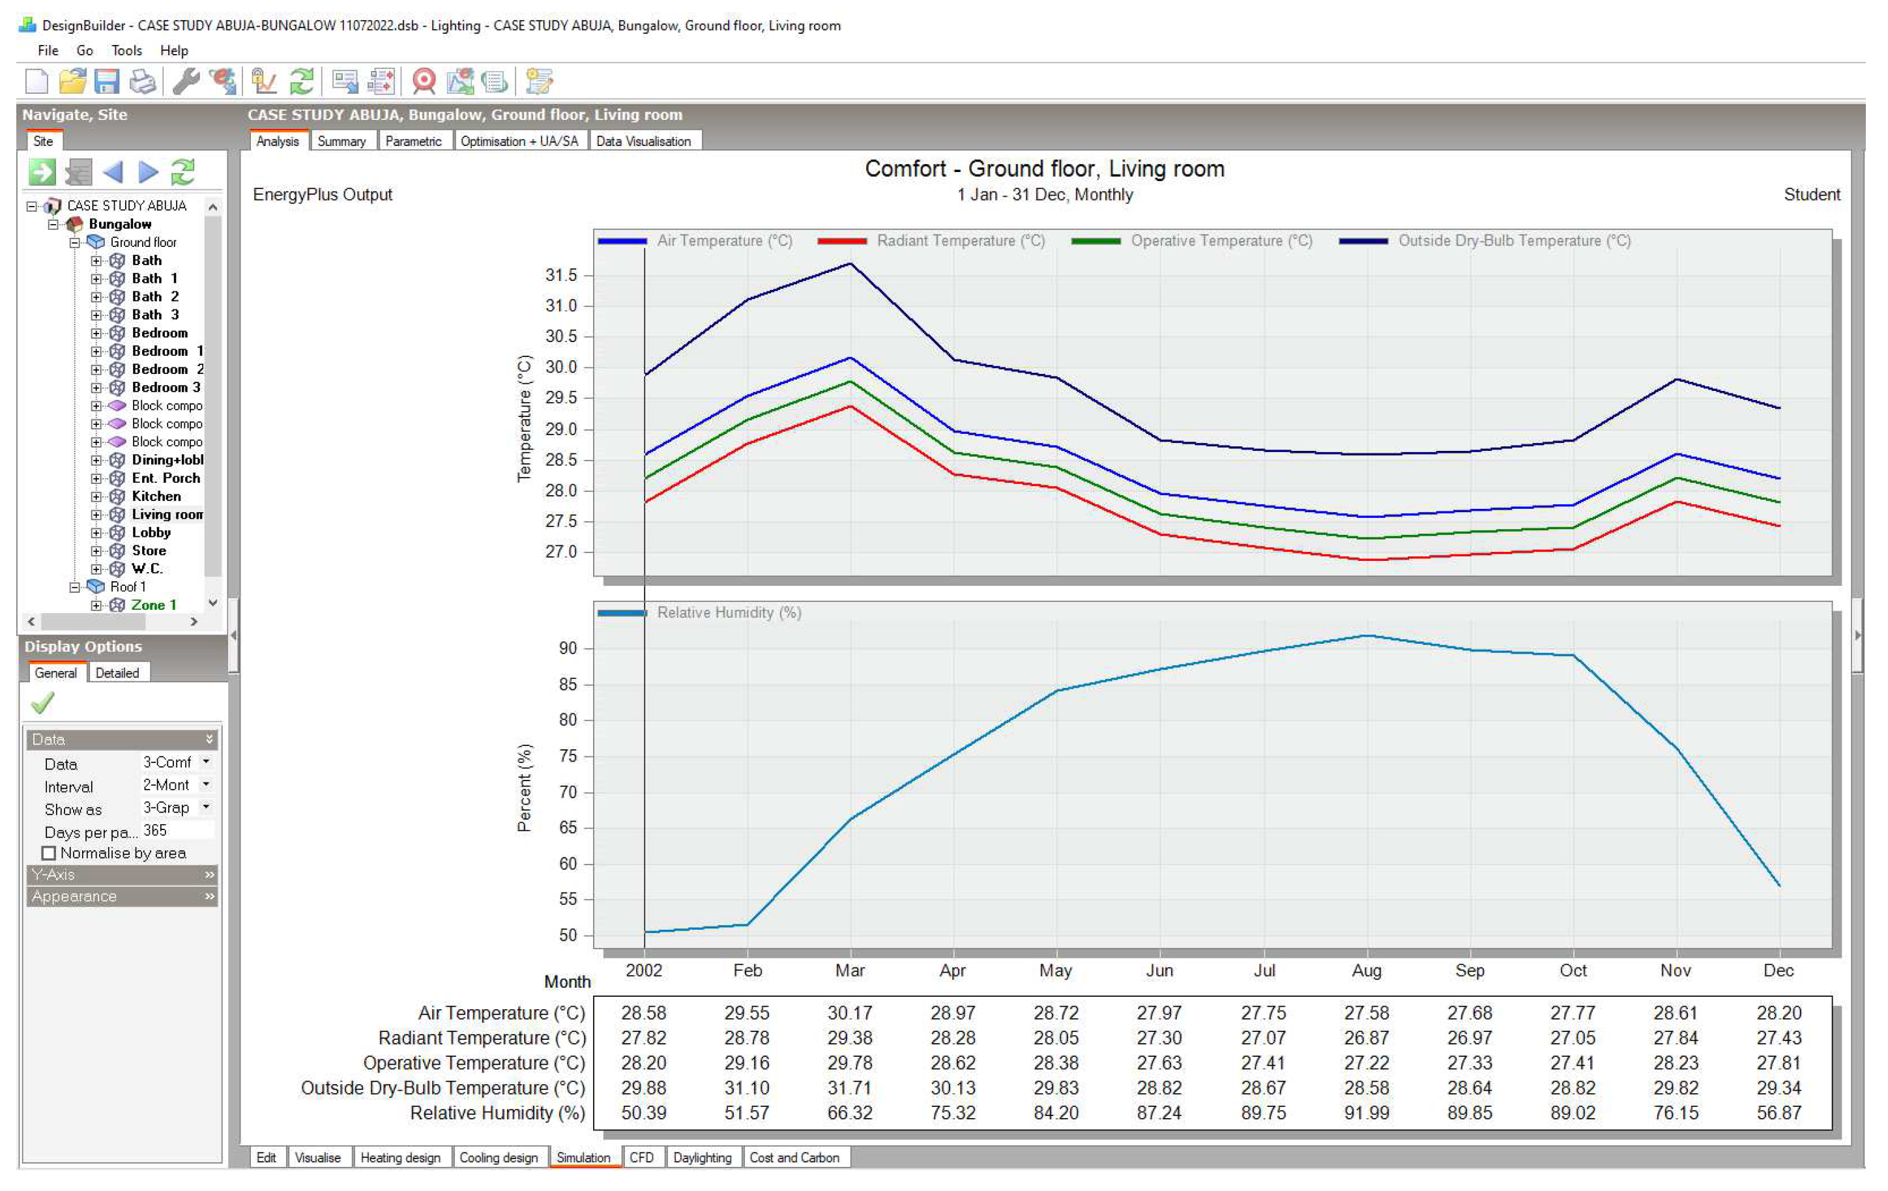Open the Tools menu
The image size is (1888, 1191).
click(x=126, y=50)
